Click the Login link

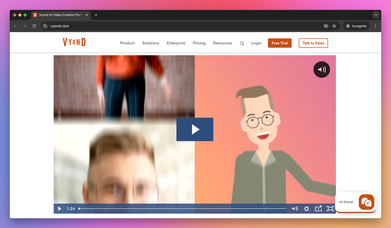tap(256, 43)
